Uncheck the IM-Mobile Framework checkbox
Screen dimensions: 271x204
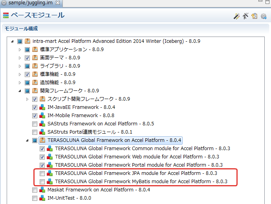[35, 116]
